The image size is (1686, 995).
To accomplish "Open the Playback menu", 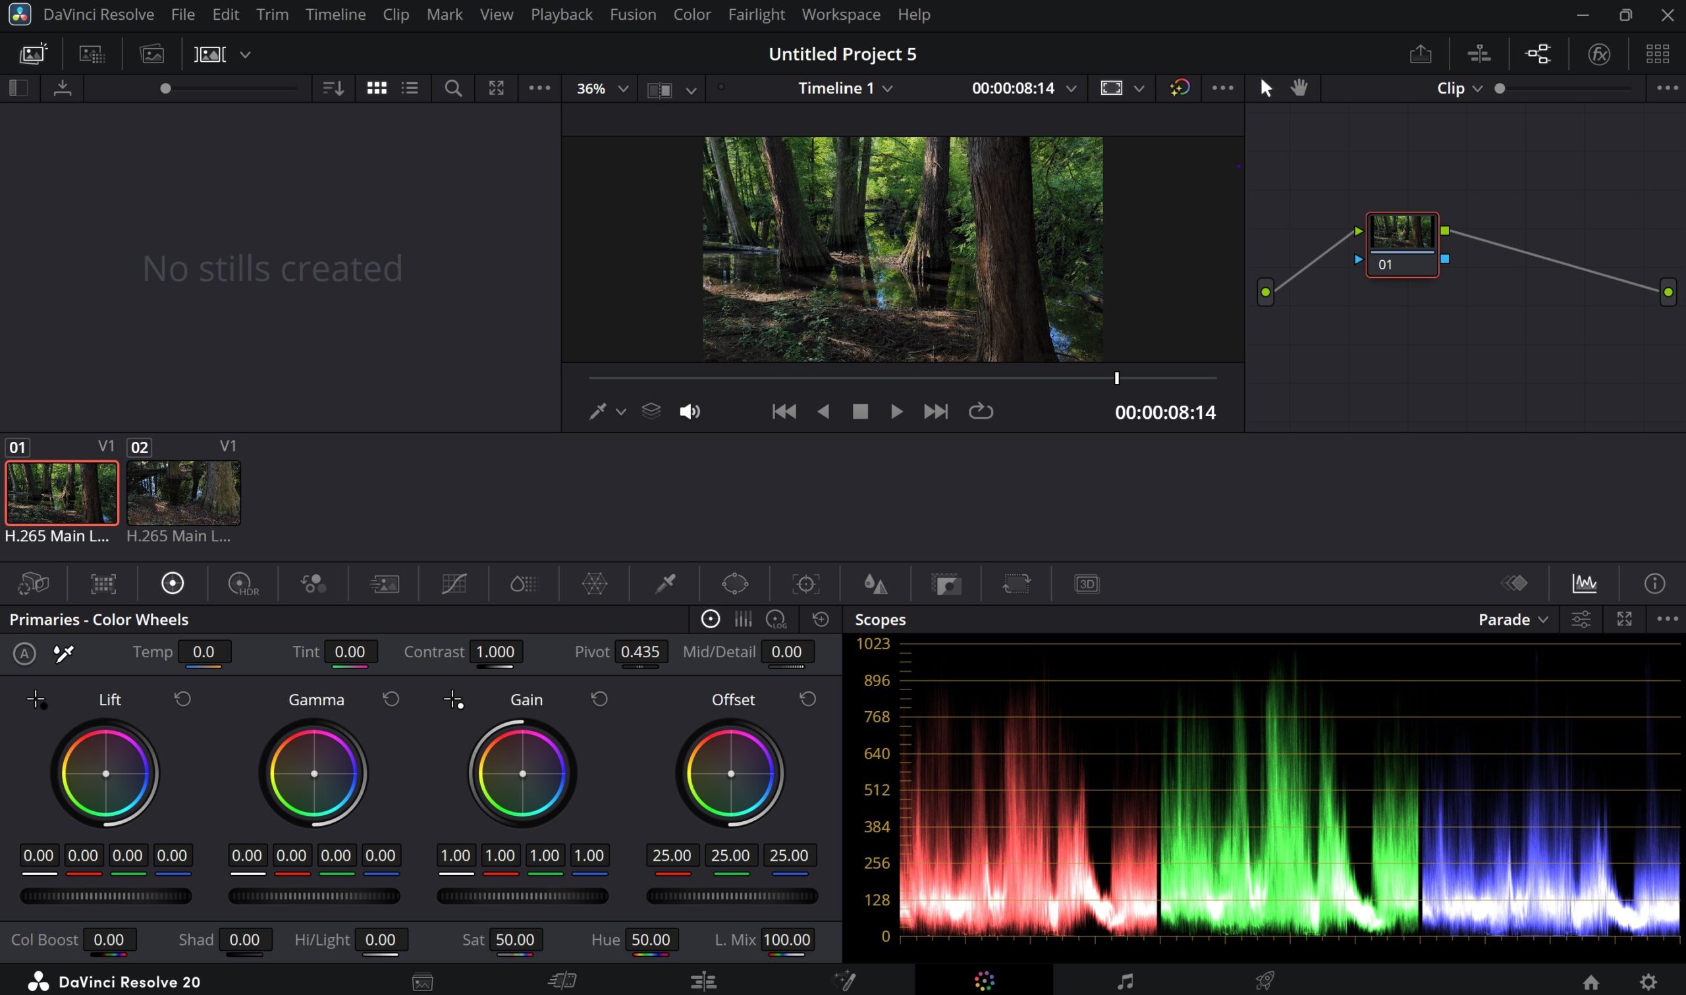I will coord(562,14).
